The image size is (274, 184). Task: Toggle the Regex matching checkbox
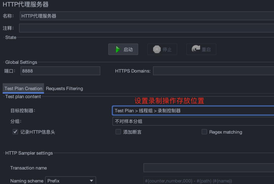coord(204,132)
